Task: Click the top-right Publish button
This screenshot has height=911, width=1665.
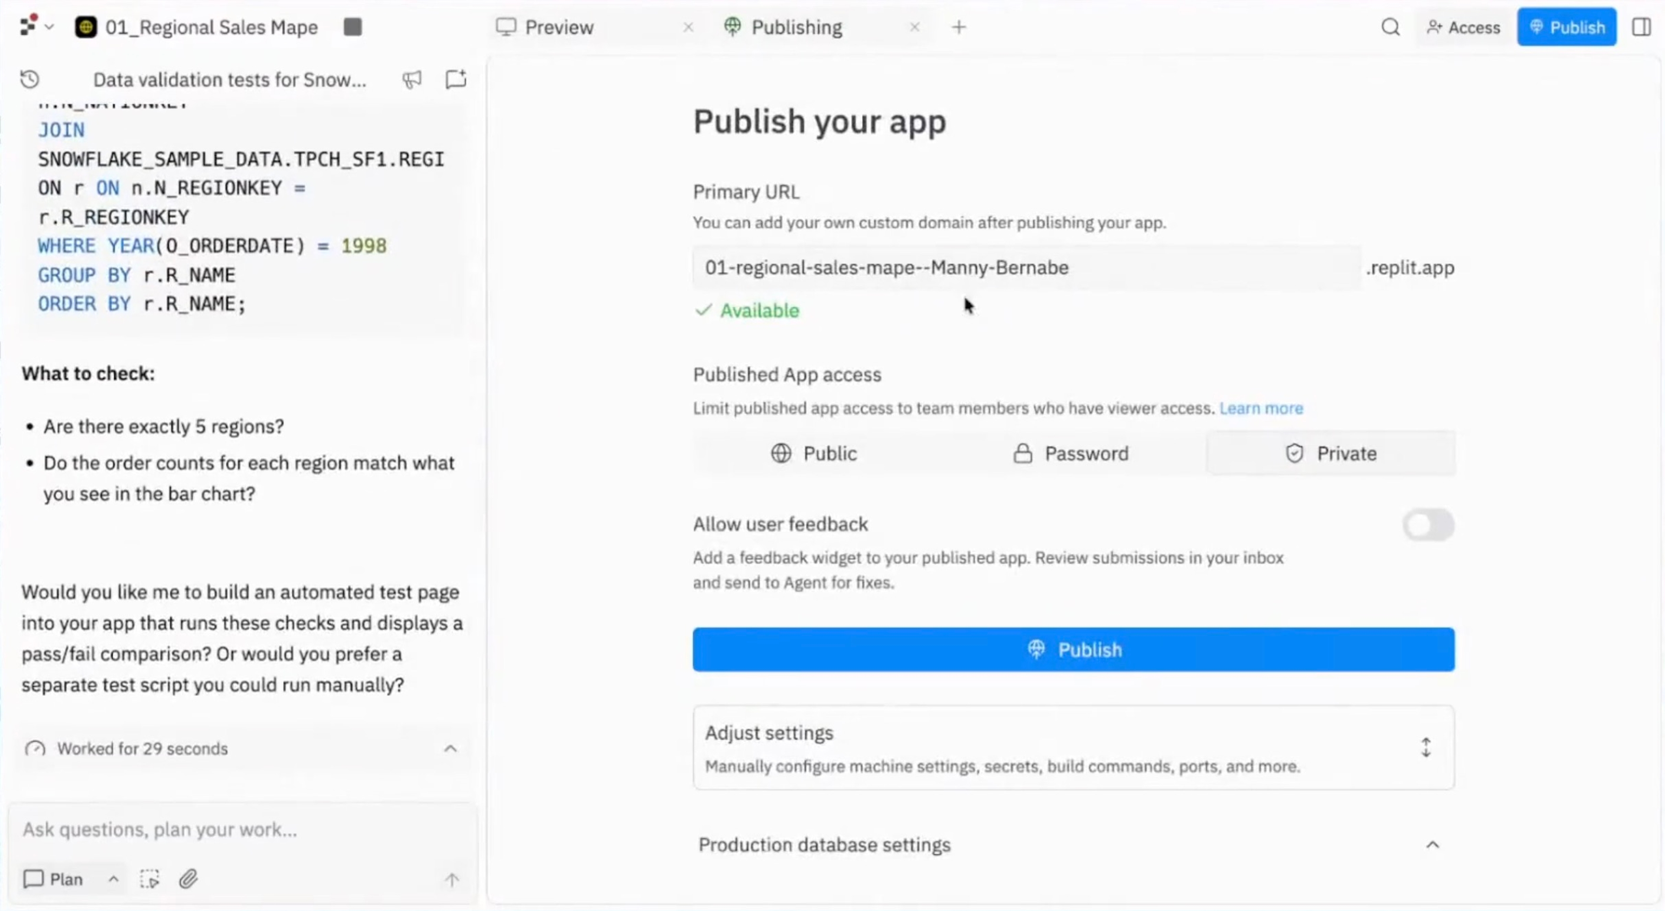Action: pyautogui.click(x=1567, y=27)
